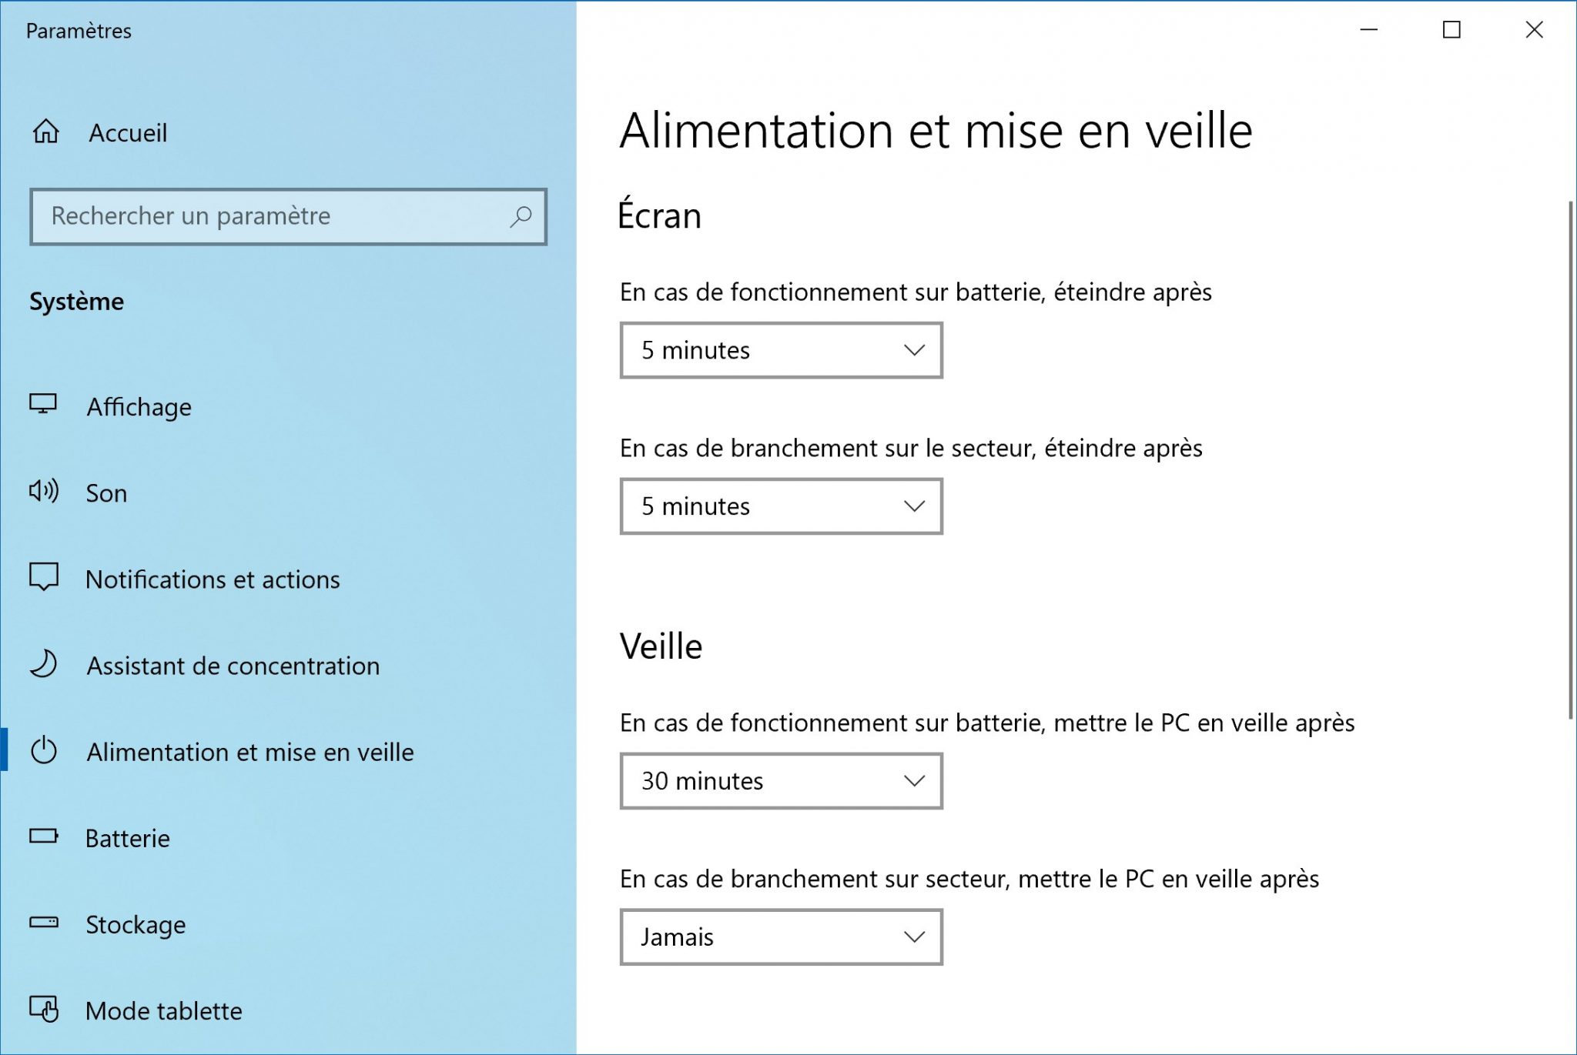The height and width of the screenshot is (1055, 1577).
Task: Click the Mode tablette icon
Action: 44,1009
